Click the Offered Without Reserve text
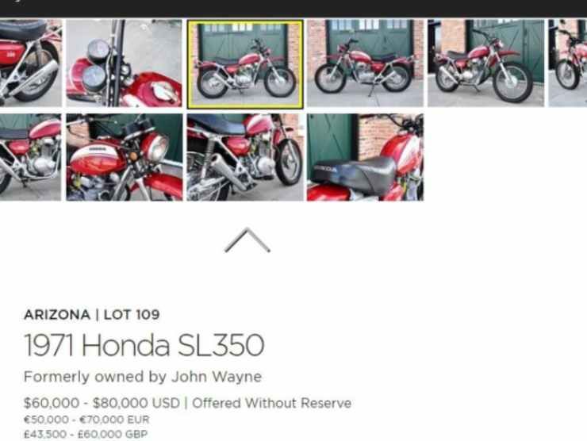Screen dimensions: 587x441 click(x=272, y=403)
